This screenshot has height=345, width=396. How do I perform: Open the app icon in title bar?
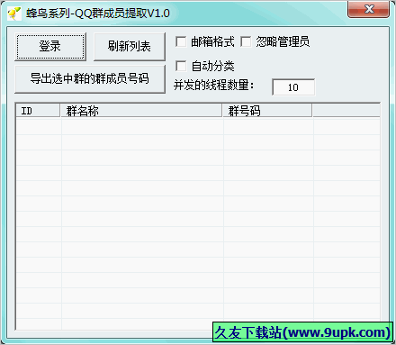pyautogui.click(x=14, y=14)
